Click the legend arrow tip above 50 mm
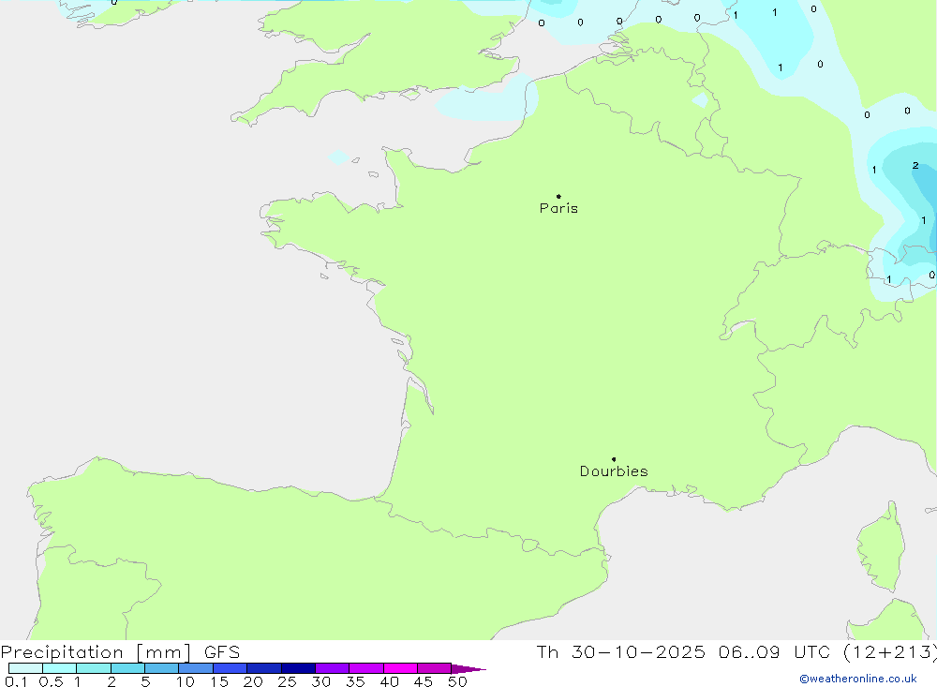 [x=468, y=669]
